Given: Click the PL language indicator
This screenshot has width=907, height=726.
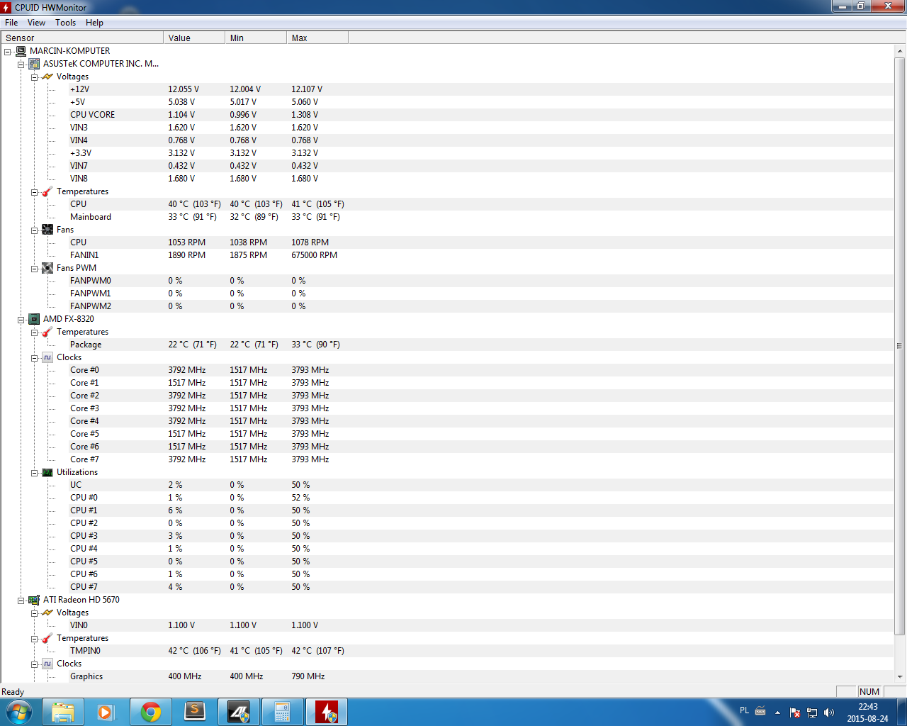Looking at the screenshot, I should coord(744,710).
